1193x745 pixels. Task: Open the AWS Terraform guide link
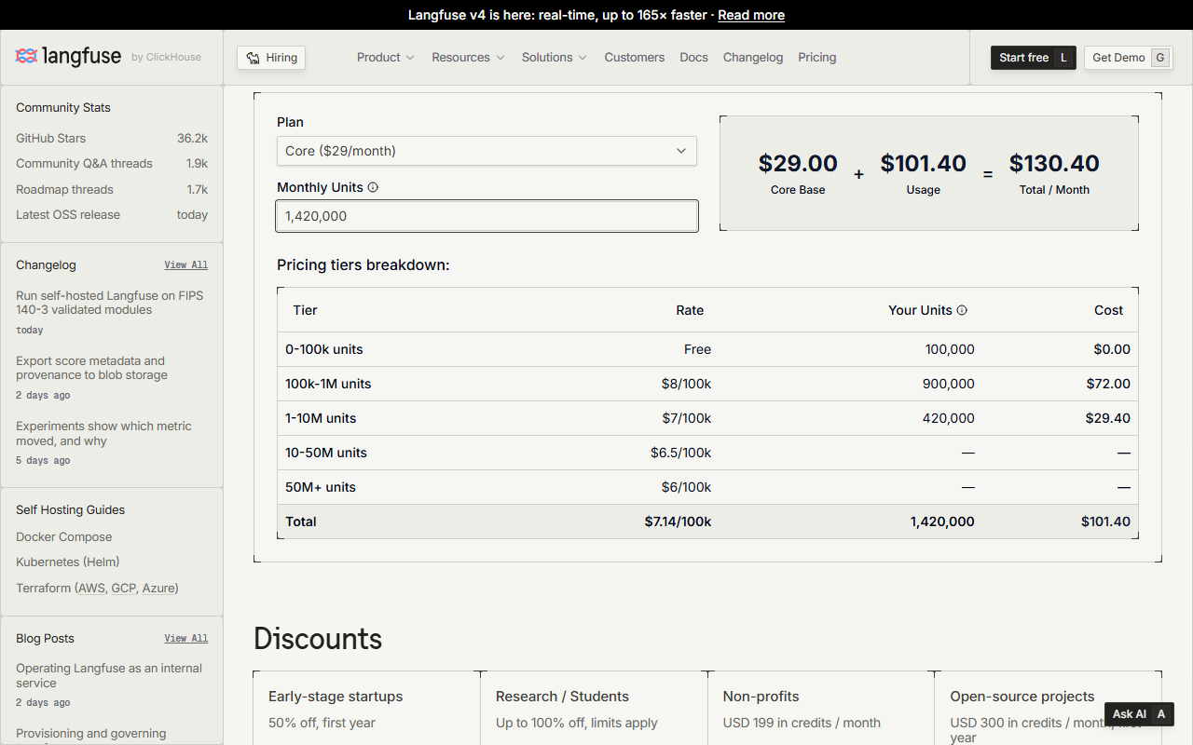tap(91, 589)
